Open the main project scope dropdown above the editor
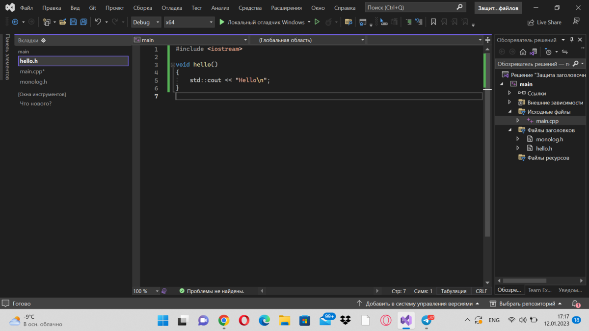 tap(191, 40)
